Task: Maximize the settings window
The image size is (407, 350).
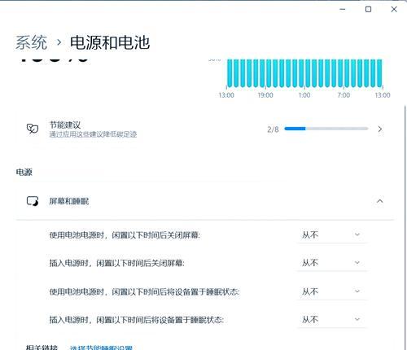Action: 368,10
